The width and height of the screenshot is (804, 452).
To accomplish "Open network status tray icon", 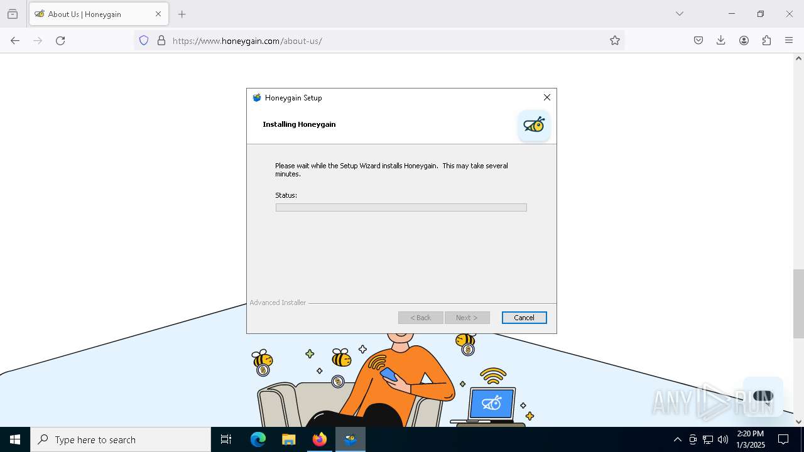I will [708, 439].
